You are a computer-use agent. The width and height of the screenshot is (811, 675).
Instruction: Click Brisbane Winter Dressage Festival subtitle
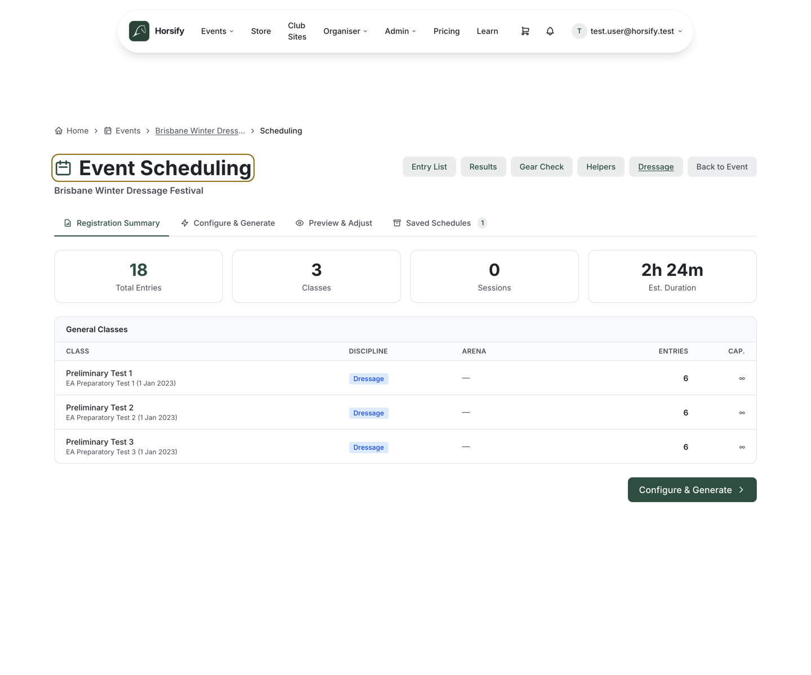128,191
